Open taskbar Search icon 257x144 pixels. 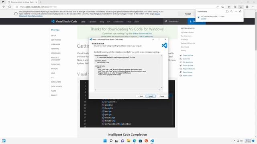111,141
